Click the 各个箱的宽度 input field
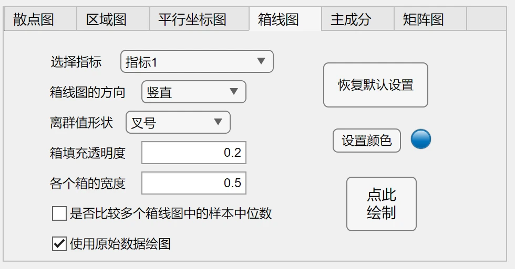 point(193,183)
